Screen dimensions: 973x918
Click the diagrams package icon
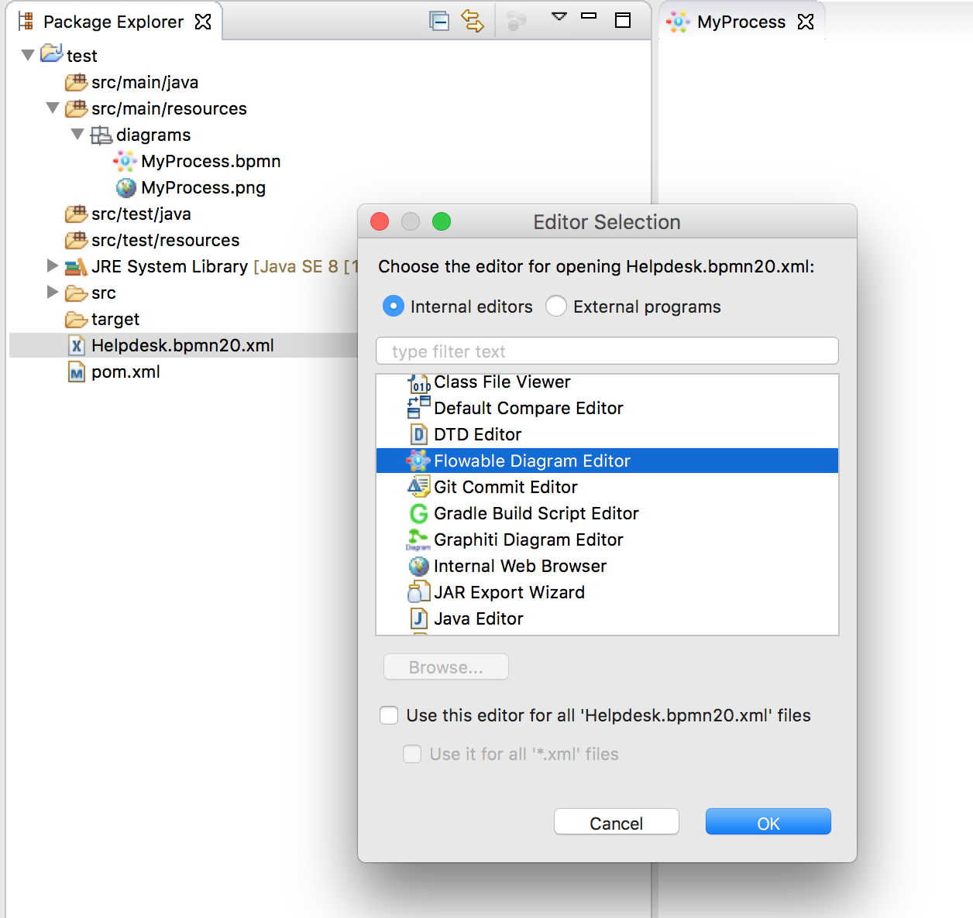point(101,135)
